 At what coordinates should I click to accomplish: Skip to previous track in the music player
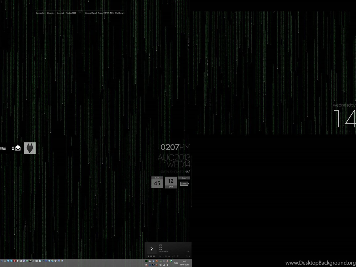coord(160,256)
